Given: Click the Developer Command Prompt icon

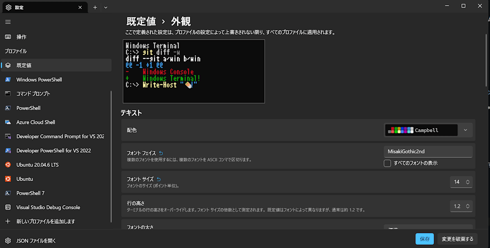Looking at the screenshot, I should 8,136.
